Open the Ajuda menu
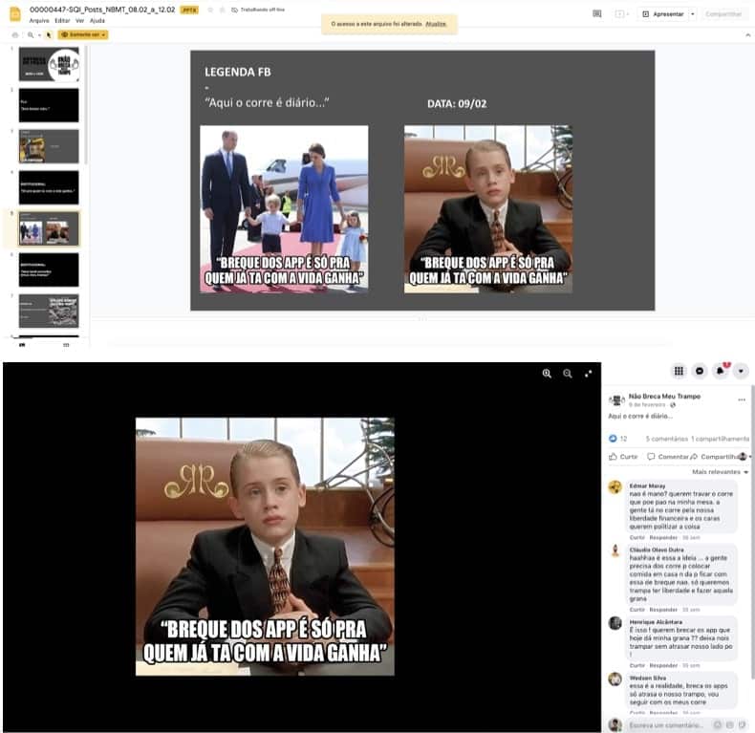The height and width of the screenshot is (733, 755). [97, 20]
